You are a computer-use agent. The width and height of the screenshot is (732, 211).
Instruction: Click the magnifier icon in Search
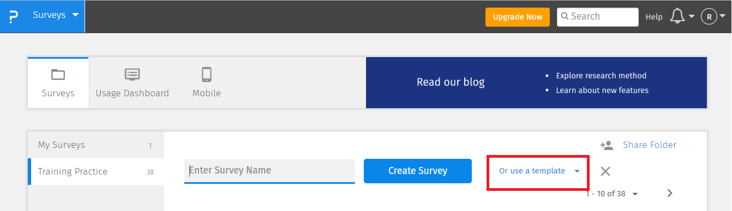(565, 16)
